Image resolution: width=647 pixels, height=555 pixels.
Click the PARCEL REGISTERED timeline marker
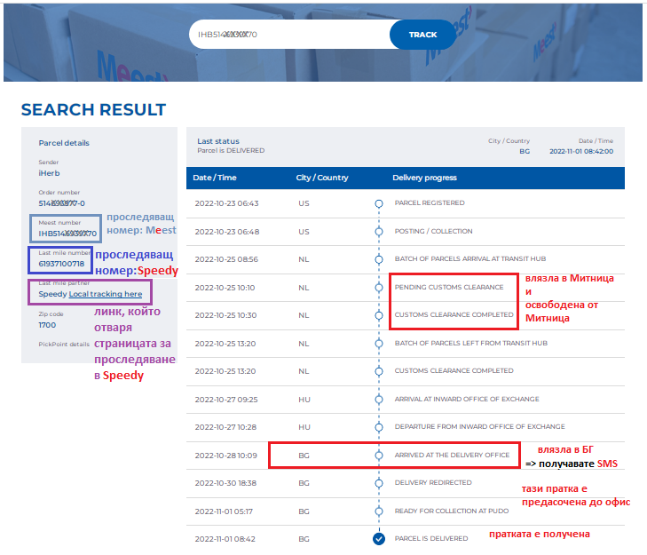coord(379,203)
